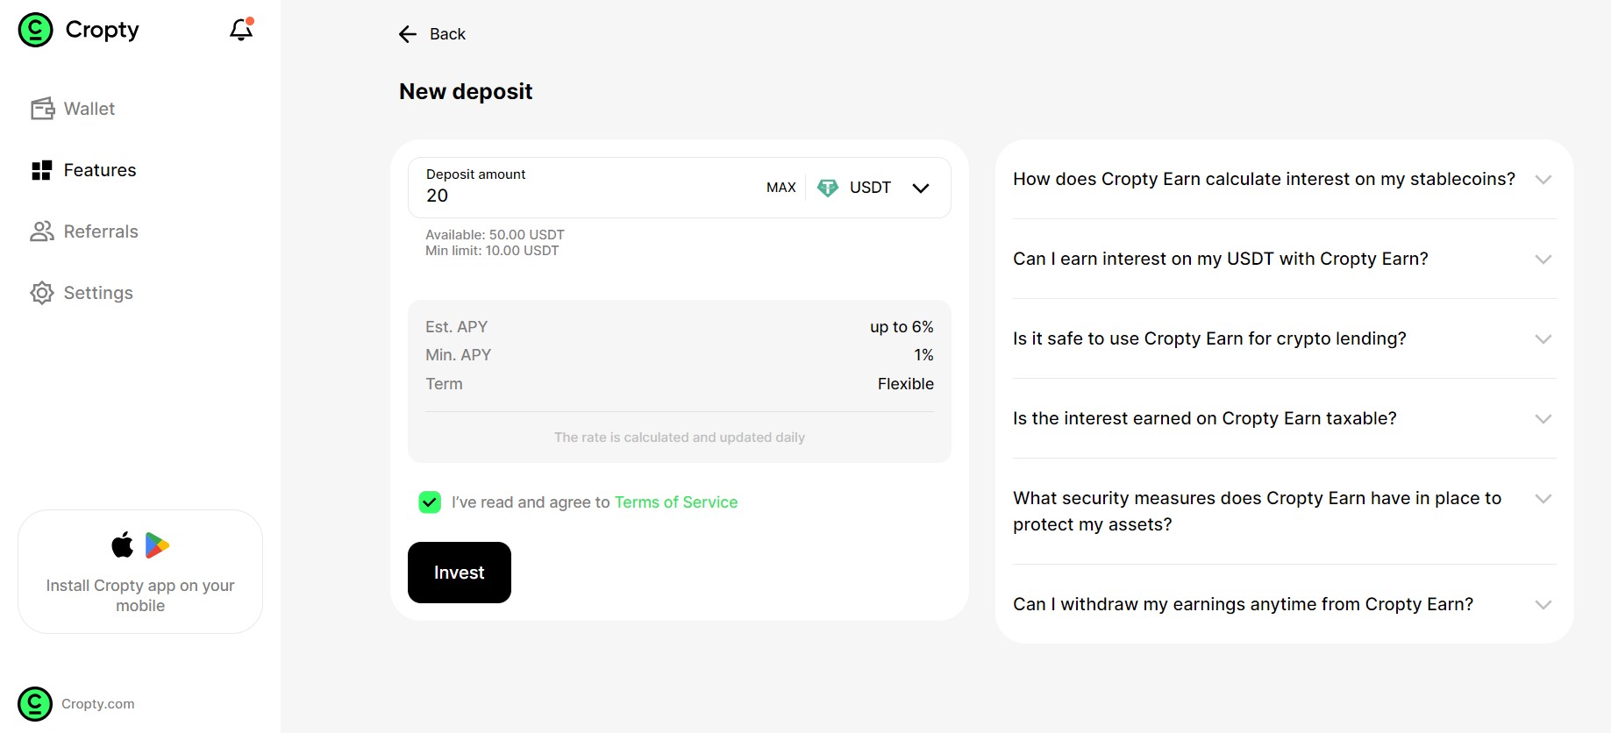Click the Cropty logo icon at top

click(x=35, y=30)
